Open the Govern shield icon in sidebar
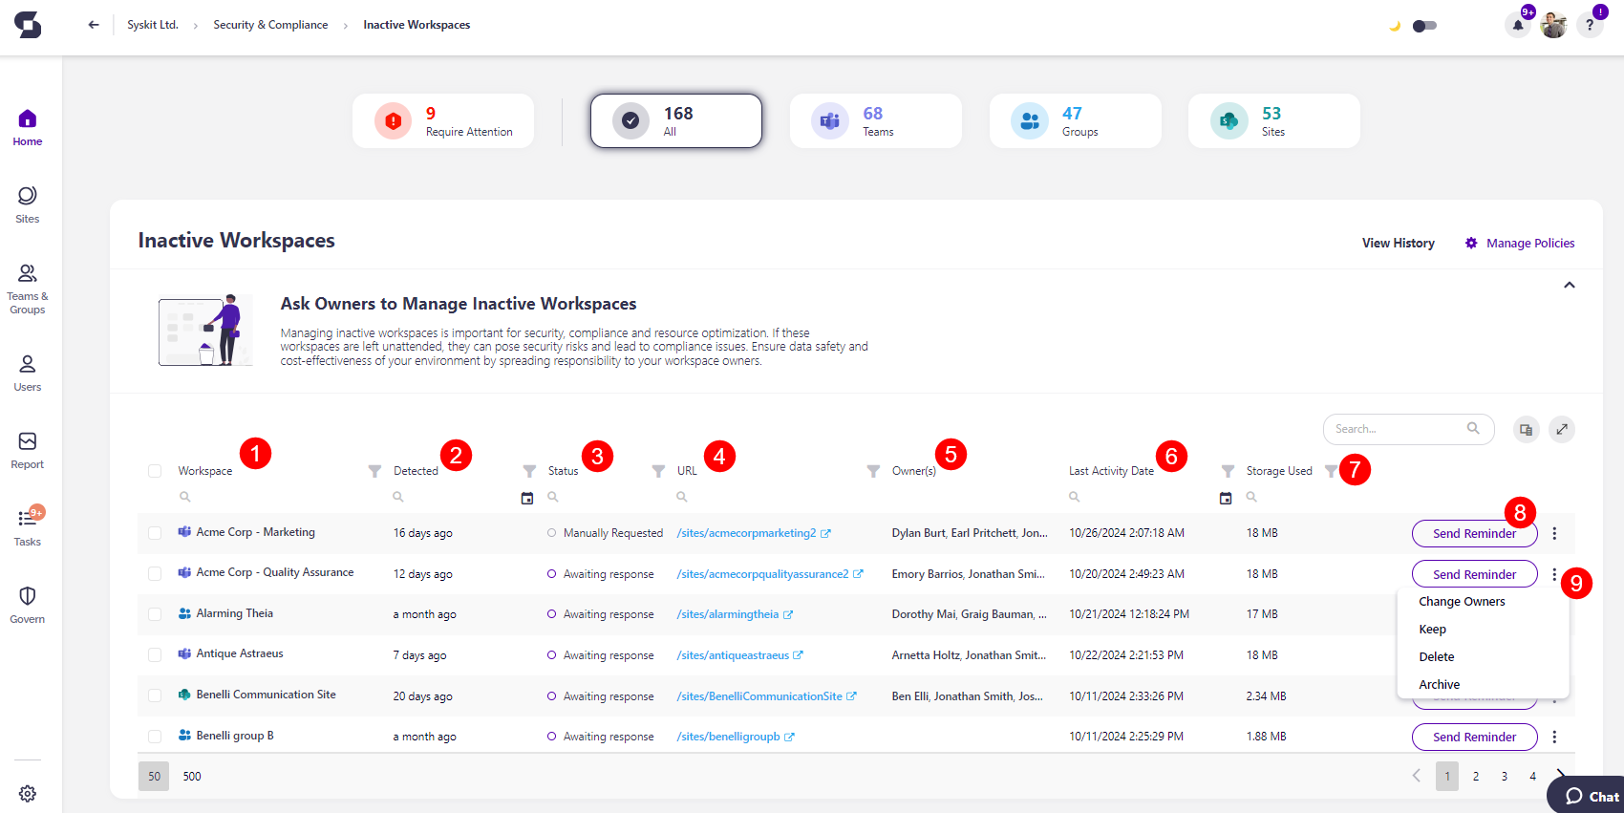Image resolution: width=1624 pixels, height=813 pixels. tap(28, 604)
